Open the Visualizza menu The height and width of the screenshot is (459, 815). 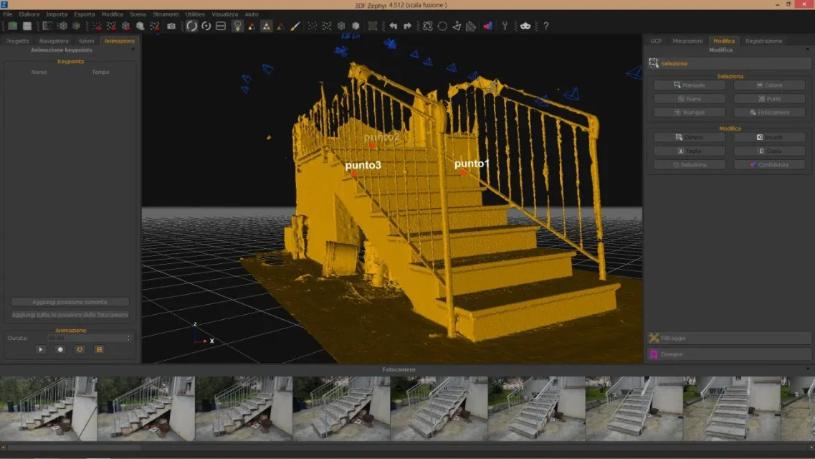pyautogui.click(x=224, y=14)
